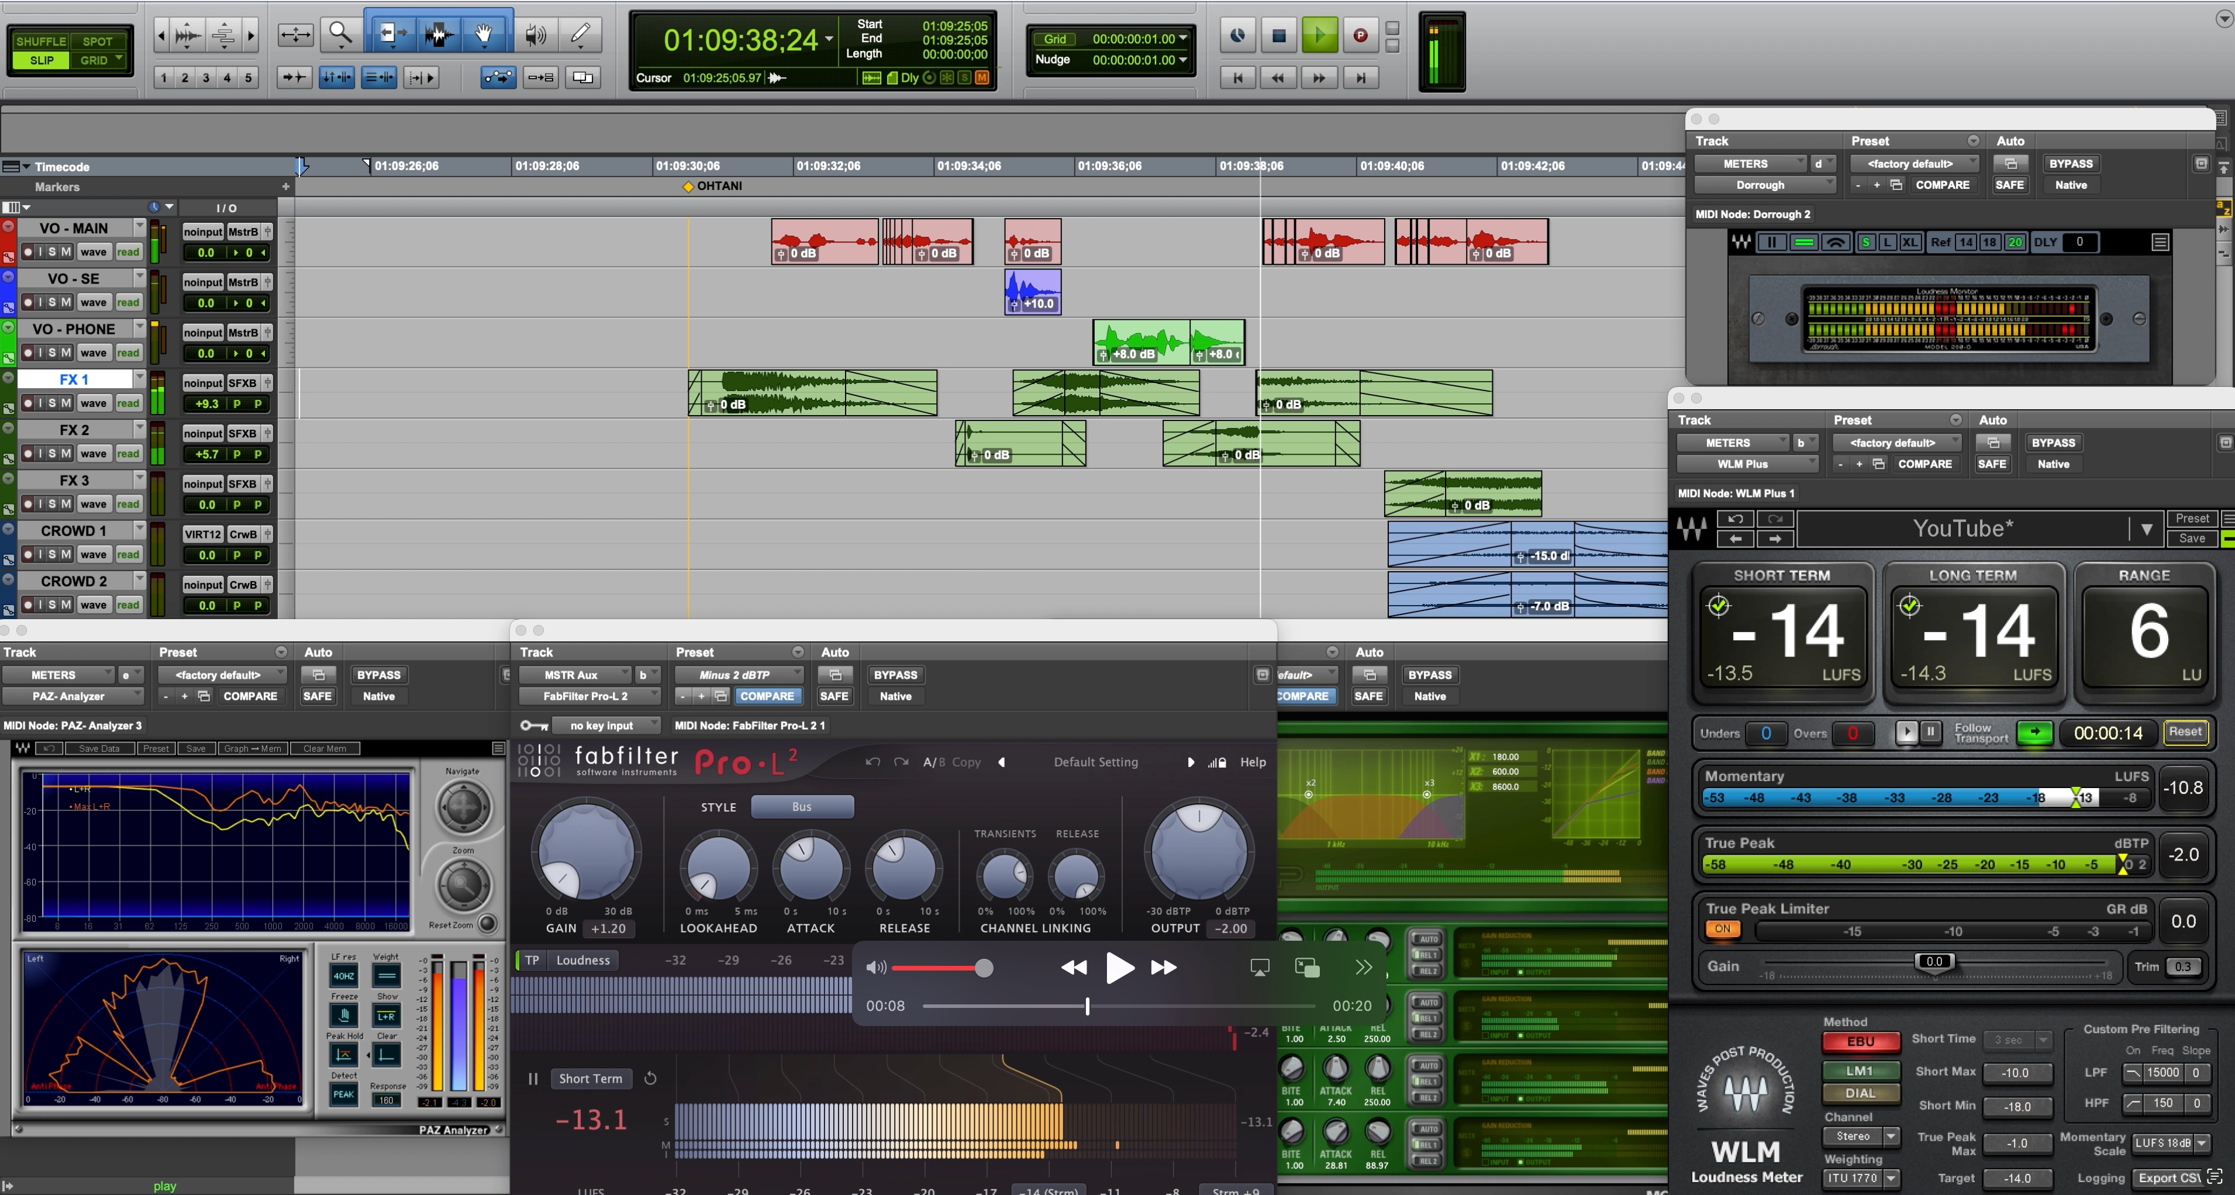Click video overlay picture-in-picture icon
The width and height of the screenshot is (2235, 1195).
pos(1306,968)
